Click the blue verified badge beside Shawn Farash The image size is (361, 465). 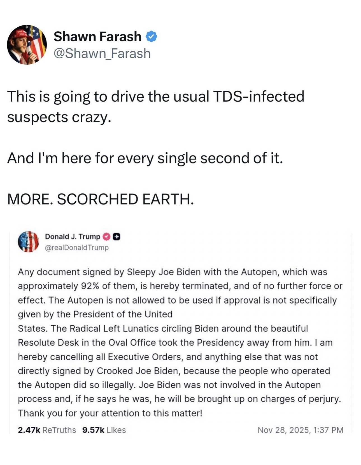pyautogui.click(x=152, y=37)
